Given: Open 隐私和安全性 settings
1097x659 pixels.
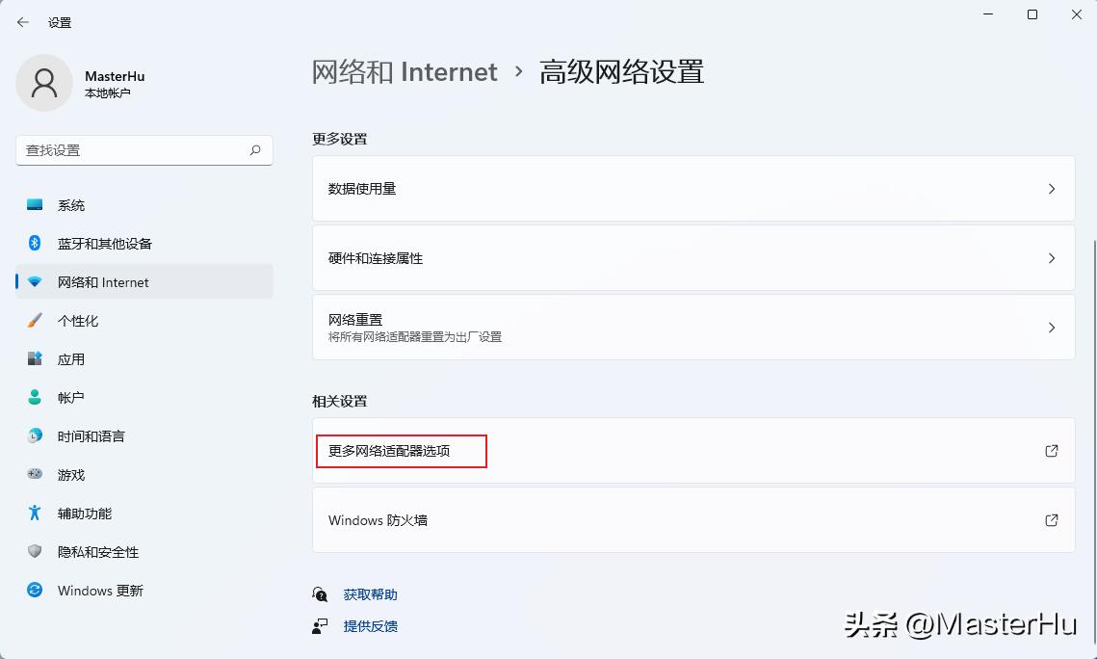Looking at the screenshot, I should [93, 551].
